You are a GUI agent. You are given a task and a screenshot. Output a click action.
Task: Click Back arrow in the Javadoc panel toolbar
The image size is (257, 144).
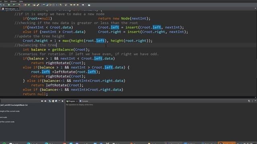(42, 101)
